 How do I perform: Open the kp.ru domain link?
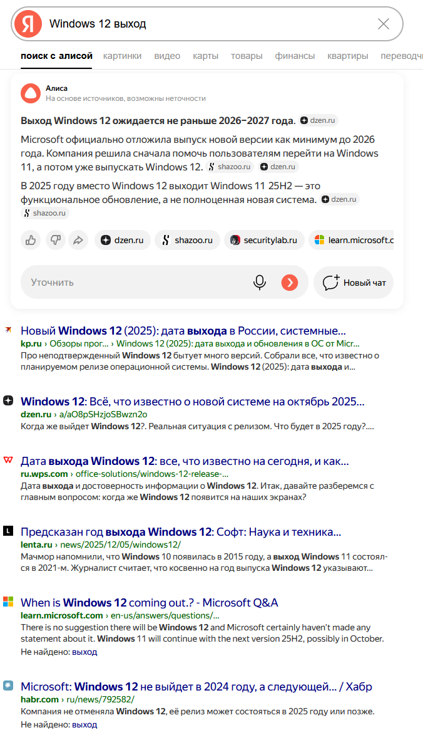[x=31, y=343]
